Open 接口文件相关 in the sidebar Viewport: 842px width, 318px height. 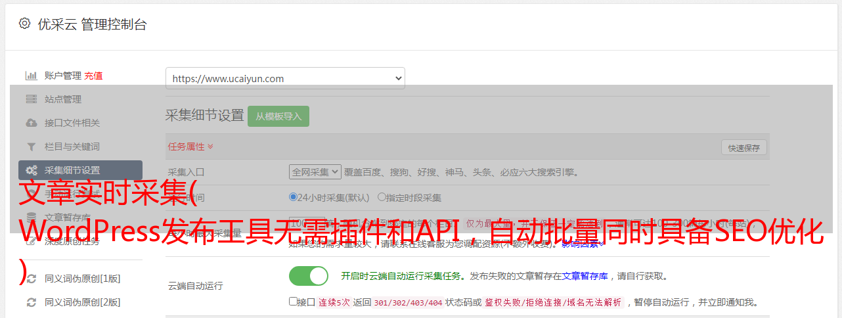point(72,123)
